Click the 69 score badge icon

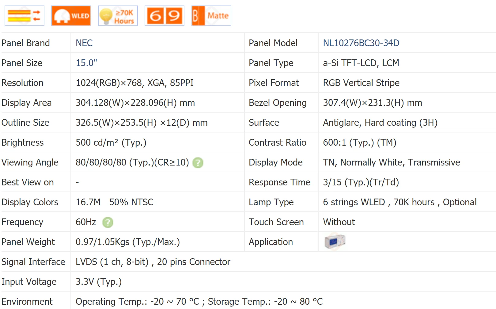click(165, 16)
